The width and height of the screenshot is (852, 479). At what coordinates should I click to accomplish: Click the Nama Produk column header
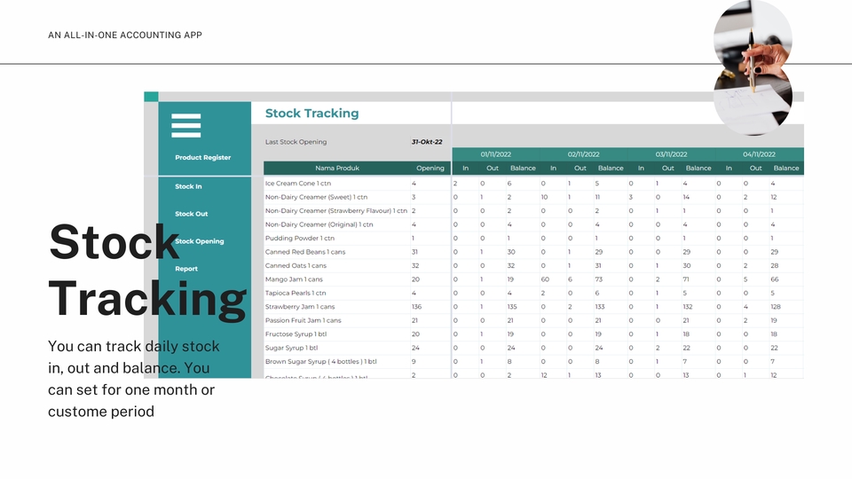[337, 168]
